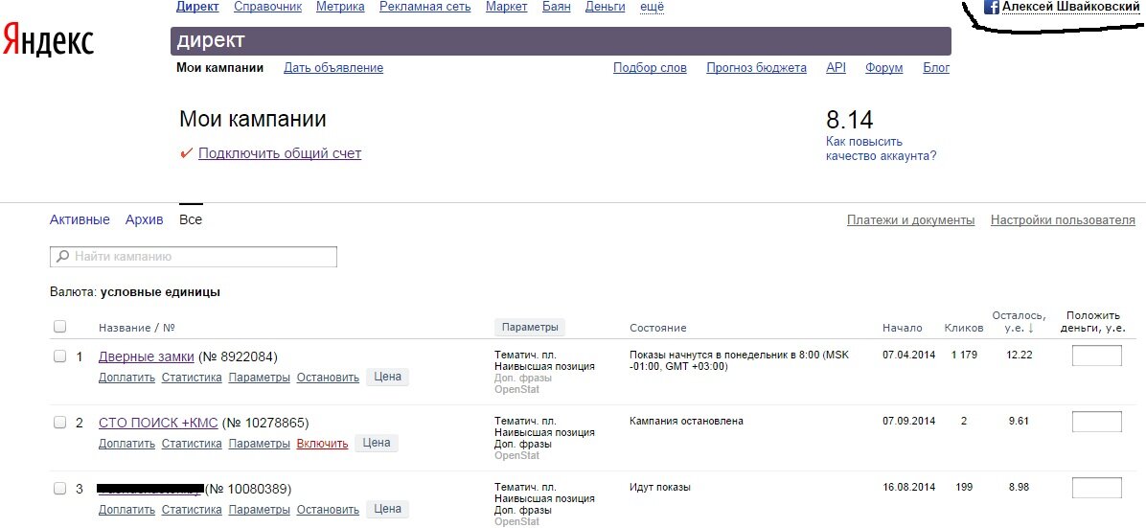Switch to the Архив tab
Viewport: 1146px width, 528px height.
pyautogui.click(x=144, y=219)
